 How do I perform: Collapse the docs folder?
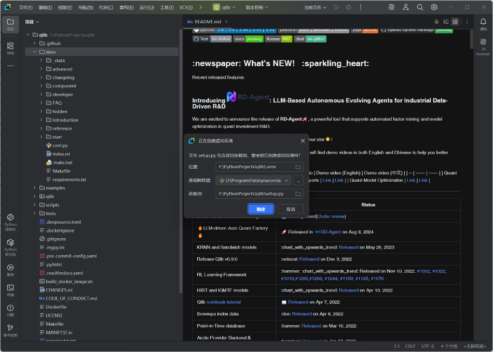pos(35,52)
